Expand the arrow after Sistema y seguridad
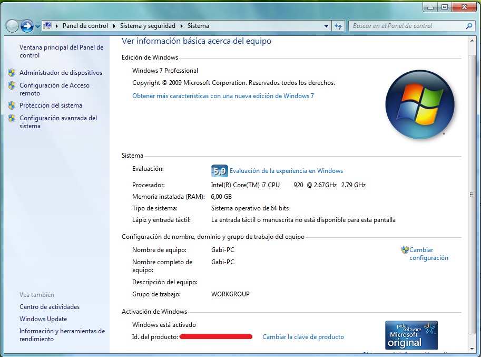The width and height of the screenshot is (481, 357). click(x=182, y=26)
